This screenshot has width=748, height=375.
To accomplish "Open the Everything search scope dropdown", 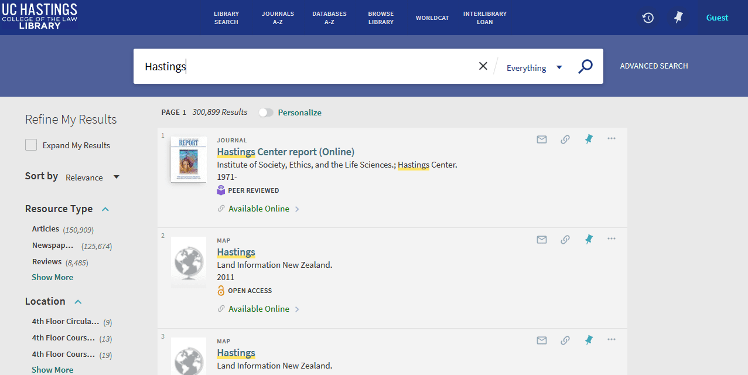I will pyautogui.click(x=534, y=68).
